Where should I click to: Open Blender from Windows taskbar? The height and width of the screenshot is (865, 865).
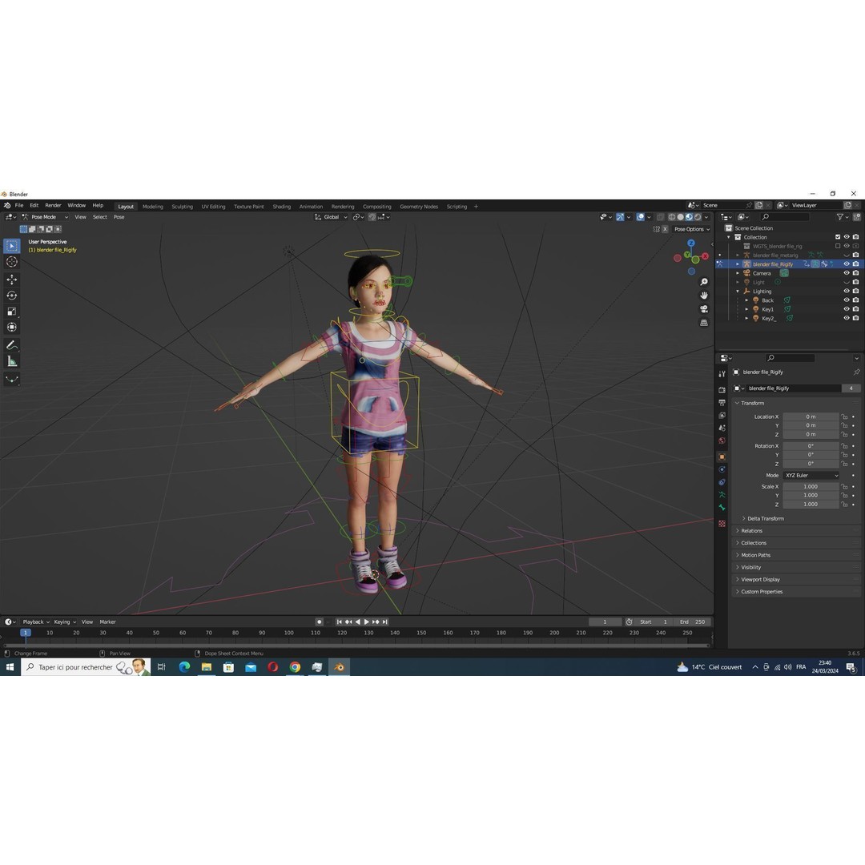click(339, 667)
